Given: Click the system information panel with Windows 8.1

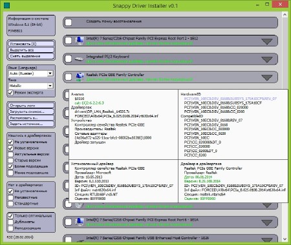Looking at the screenshot, I should [31, 25].
